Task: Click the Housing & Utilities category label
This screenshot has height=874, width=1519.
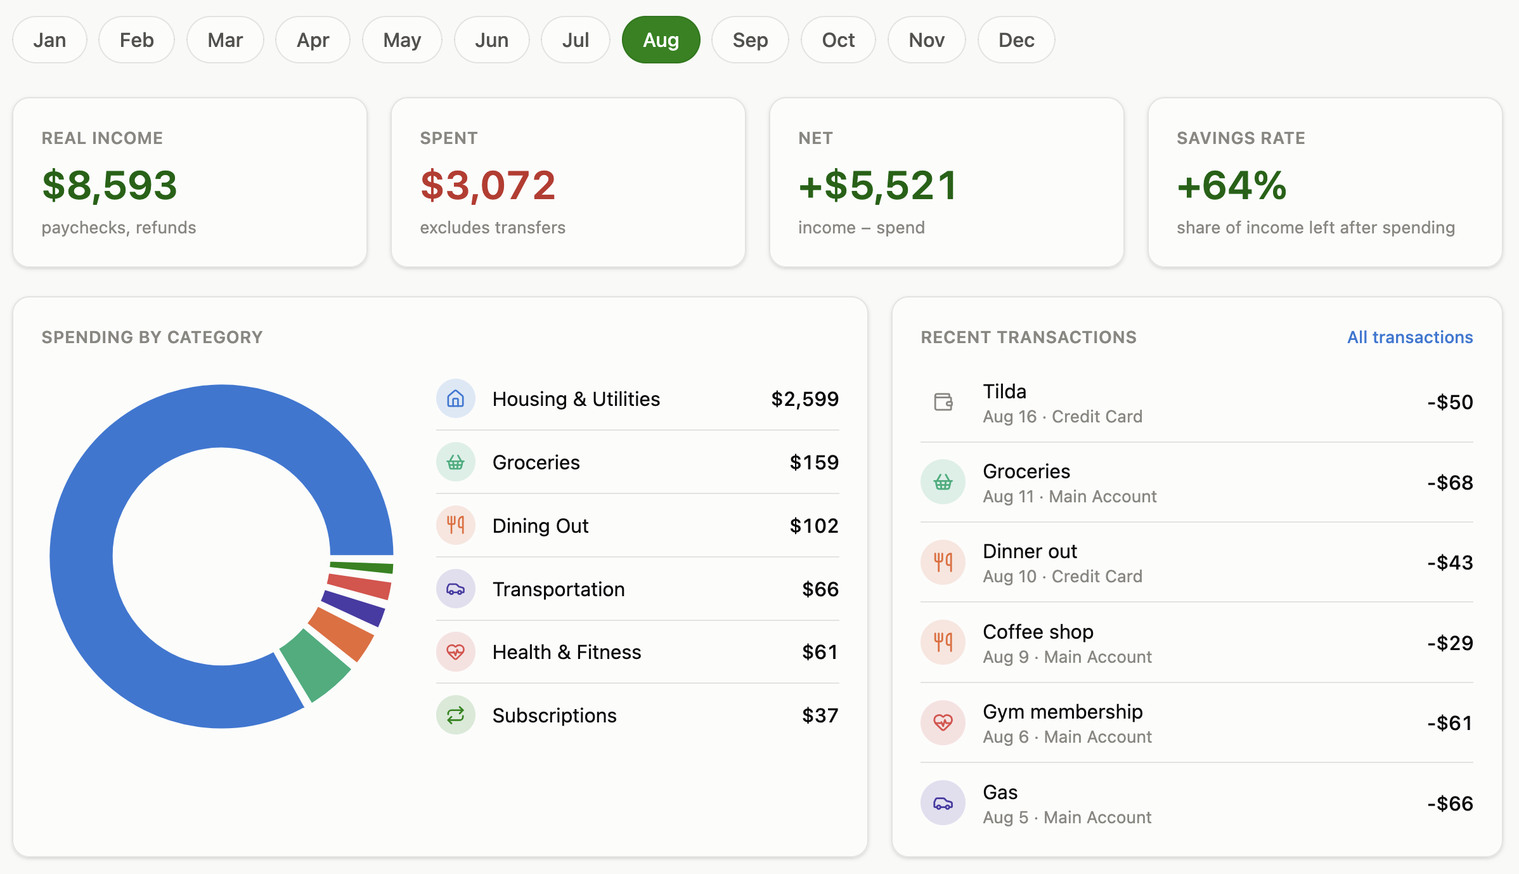Action: (576, 399)
